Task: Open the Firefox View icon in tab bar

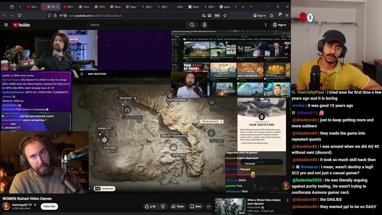Action: (x=12, y=7)
